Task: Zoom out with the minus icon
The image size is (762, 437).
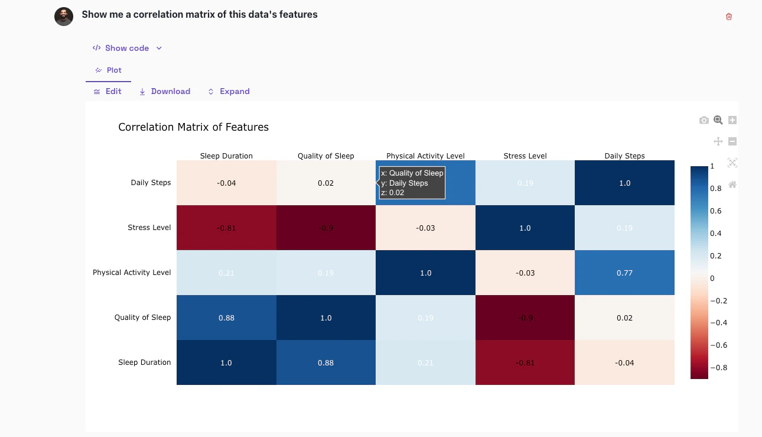Action: (732, 141)
